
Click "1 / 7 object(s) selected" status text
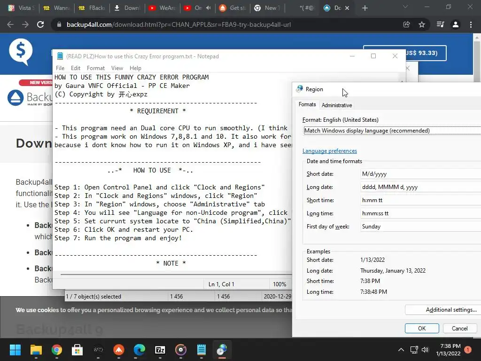click(93, 297)
